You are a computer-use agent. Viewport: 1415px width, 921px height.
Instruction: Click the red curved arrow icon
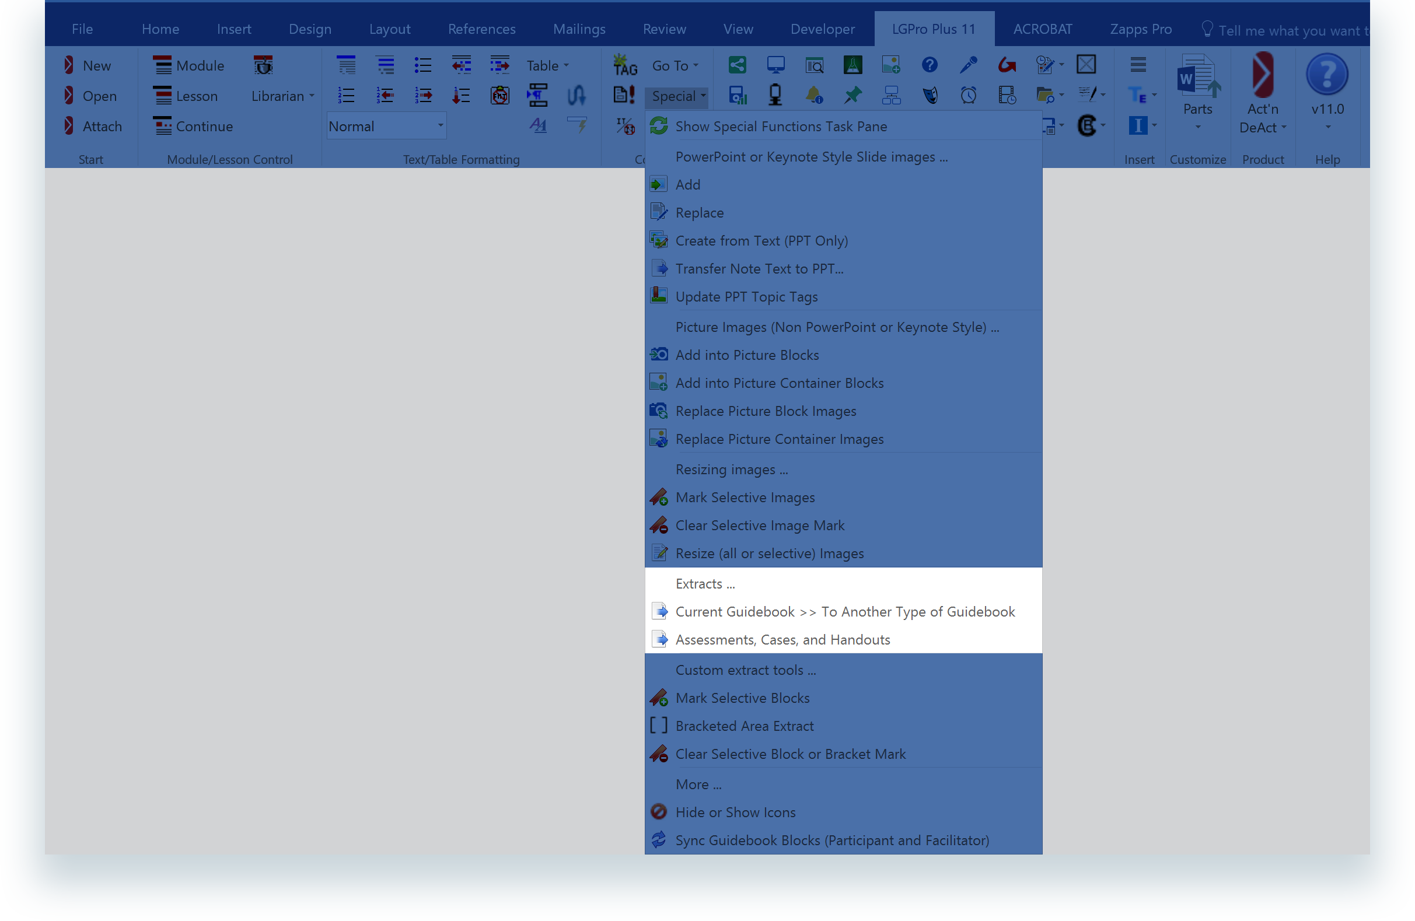pos(1007,64)
